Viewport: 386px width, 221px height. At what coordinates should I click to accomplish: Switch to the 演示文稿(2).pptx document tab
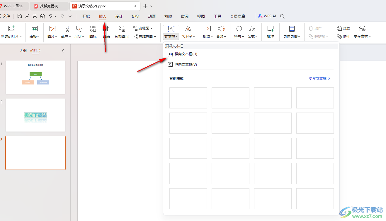[x=105, y=6]
